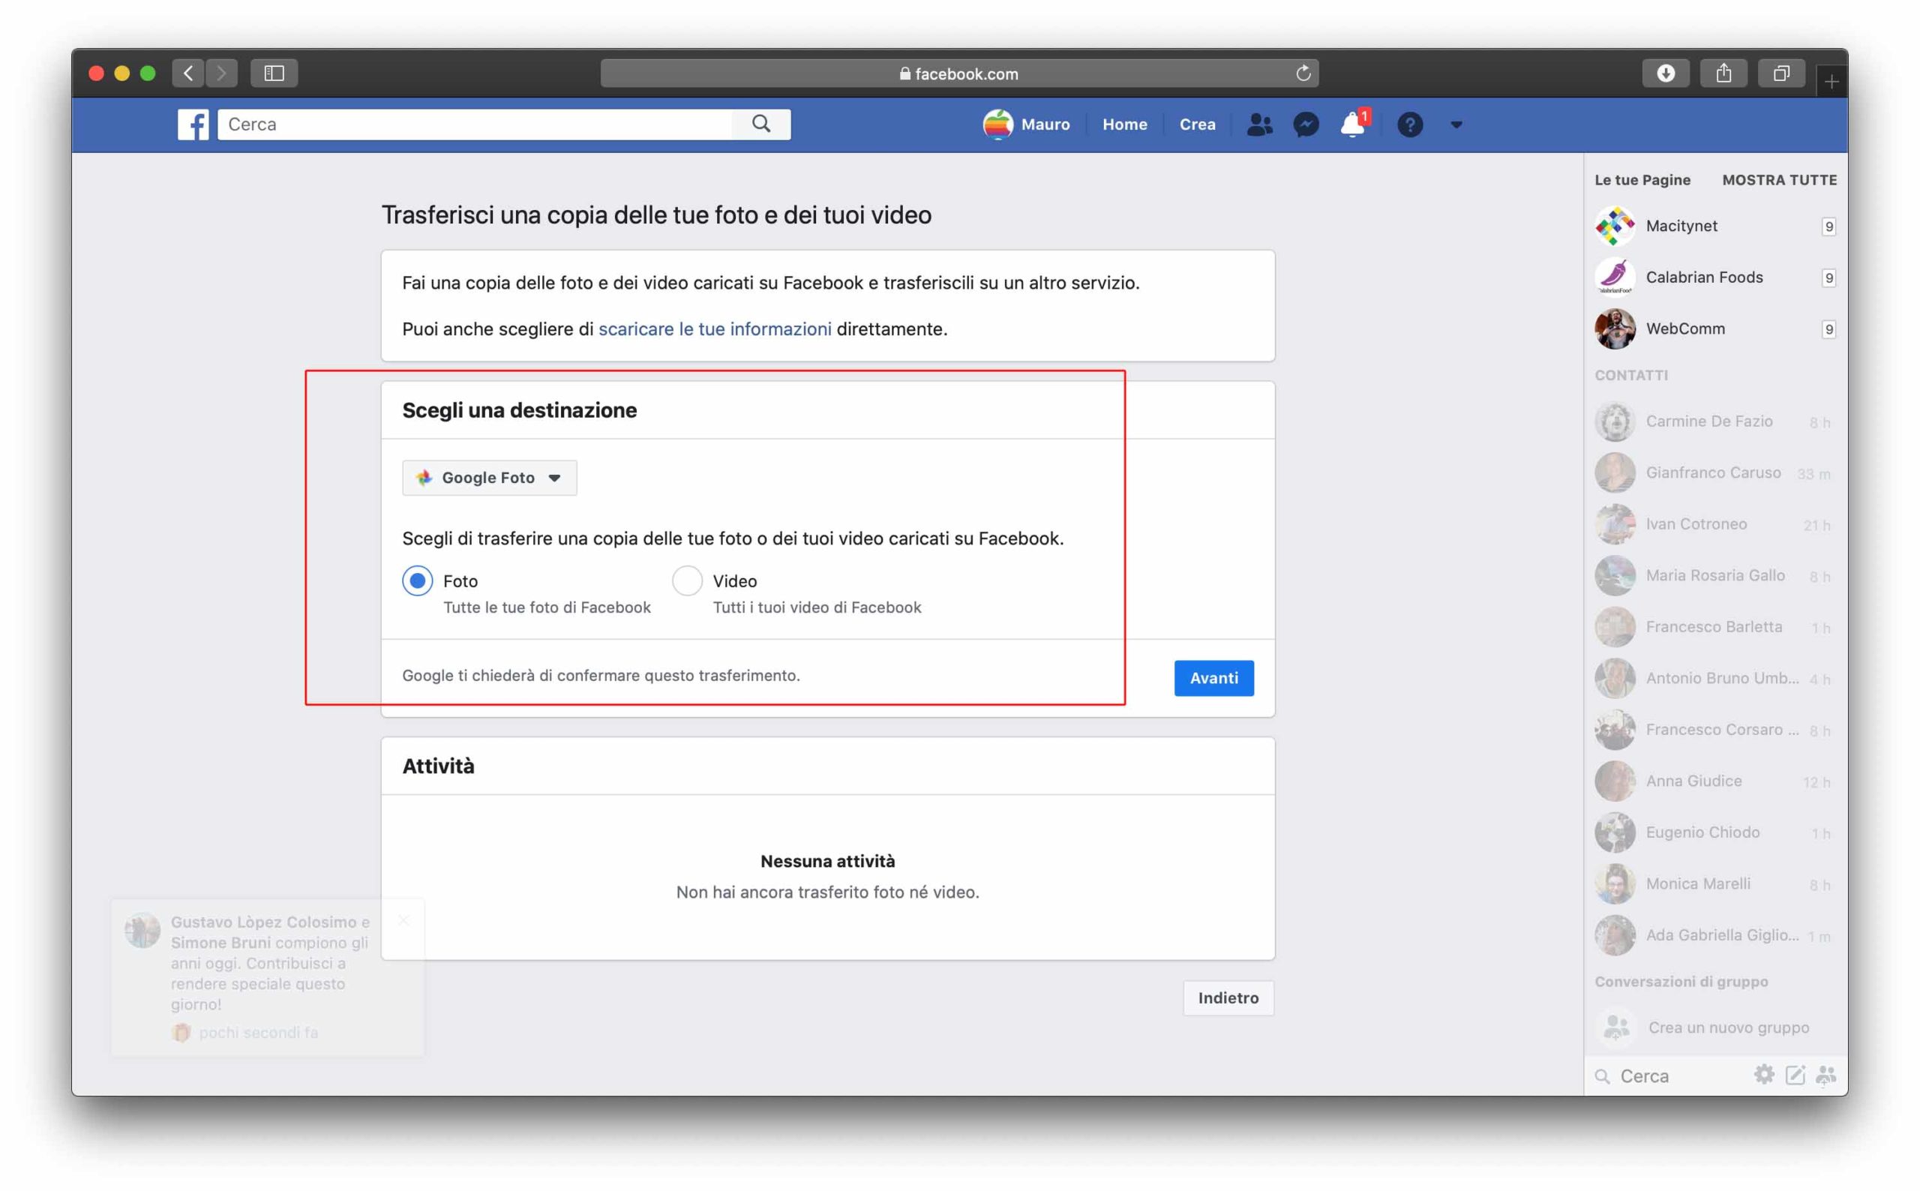1920x1191 pixels.
Task: Go to Home in navigation bar
Action: point(1123,124)
